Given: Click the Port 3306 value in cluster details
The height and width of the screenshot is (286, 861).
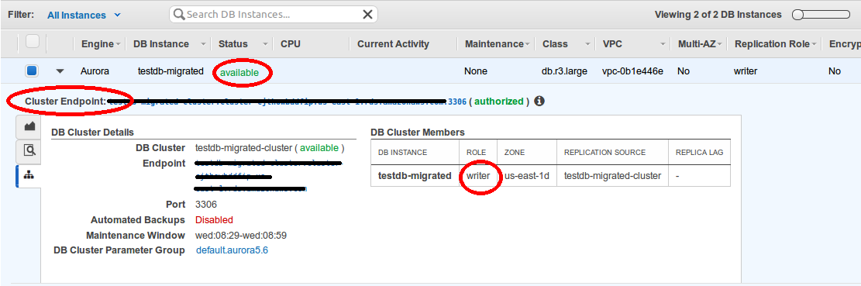Looking at the screenshot, I should point(206,204).
